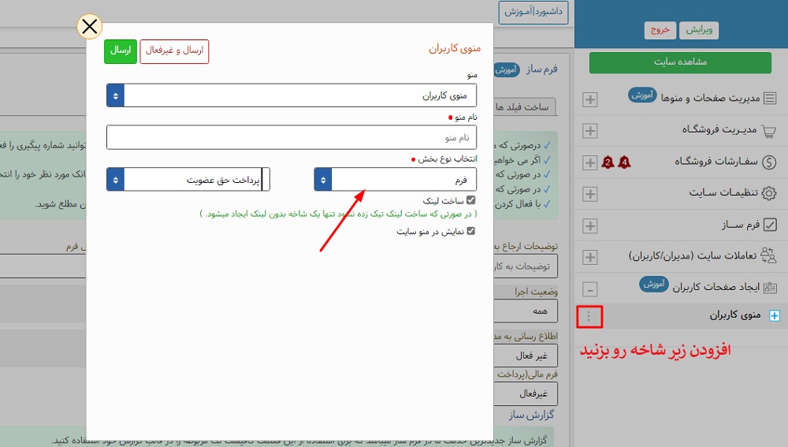Click the blue plus icon next to منوی کاربران
Viewport: 788px width, 447px height.
point(774,316)
